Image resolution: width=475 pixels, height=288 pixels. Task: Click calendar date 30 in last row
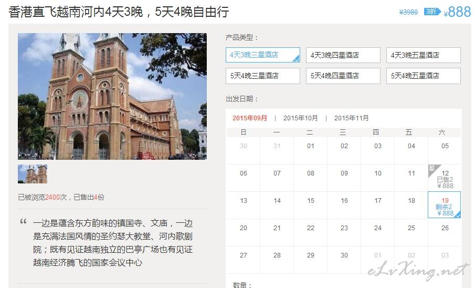point(344,260)
